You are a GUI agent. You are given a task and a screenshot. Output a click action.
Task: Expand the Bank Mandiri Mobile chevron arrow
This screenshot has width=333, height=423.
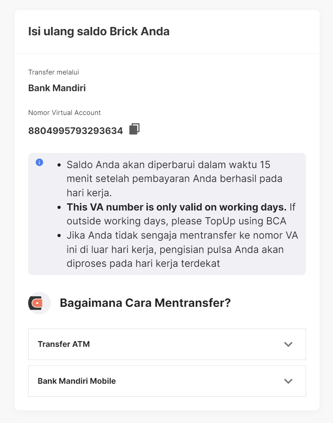pos(288,381)
